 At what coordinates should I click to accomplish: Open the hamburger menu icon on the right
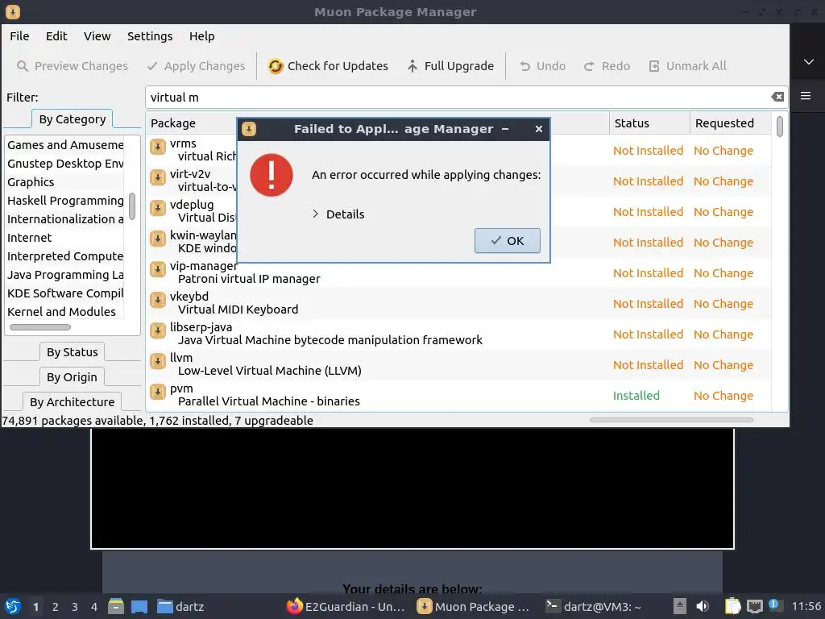pyautogui.click(x=806, y=96)
